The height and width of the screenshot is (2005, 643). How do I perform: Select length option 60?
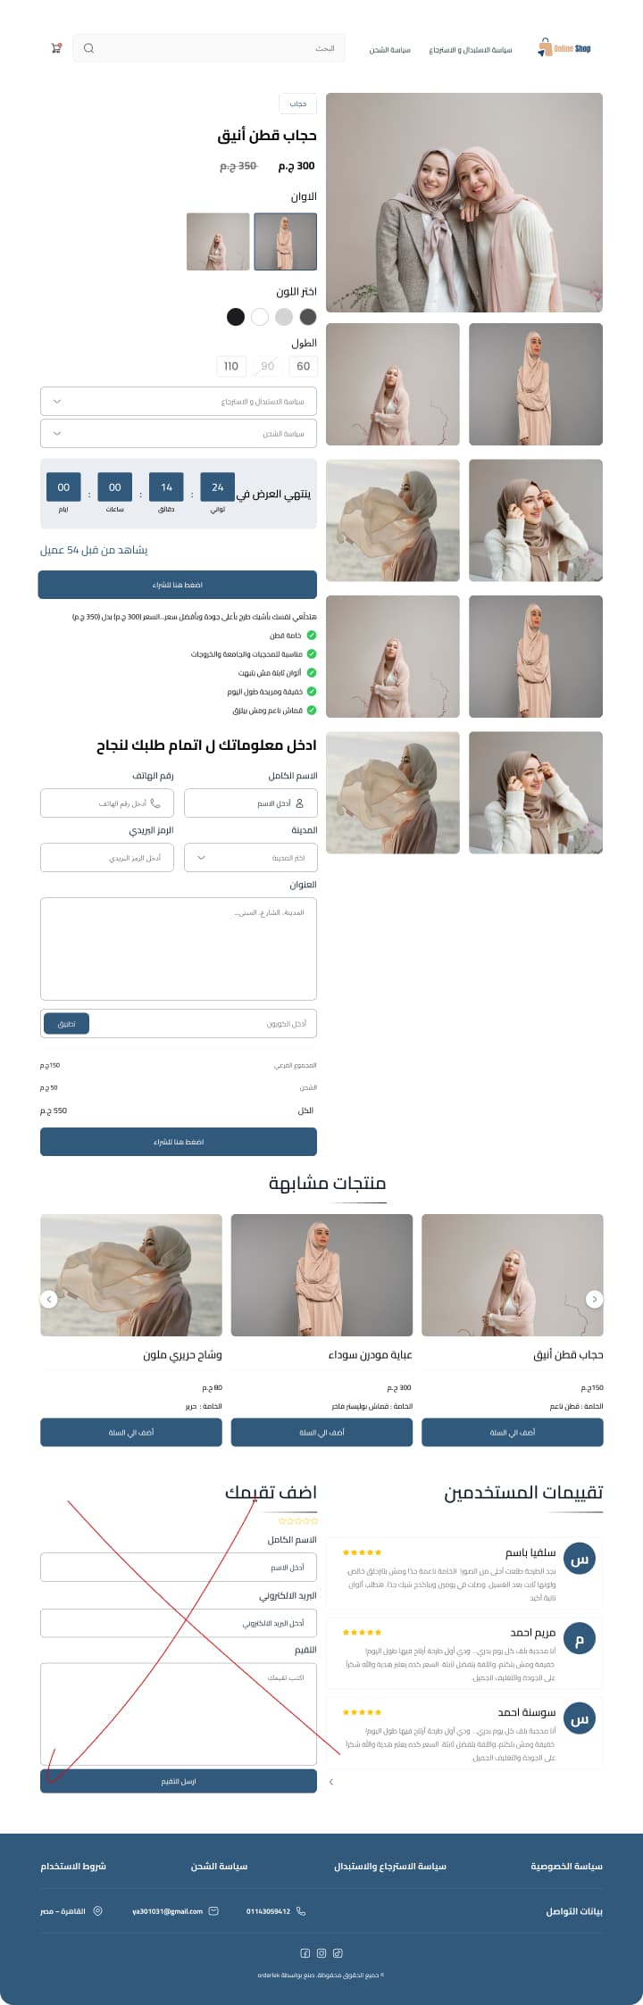click(304, 366)
